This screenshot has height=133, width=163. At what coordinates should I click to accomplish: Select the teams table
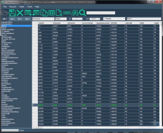point(3,67)
